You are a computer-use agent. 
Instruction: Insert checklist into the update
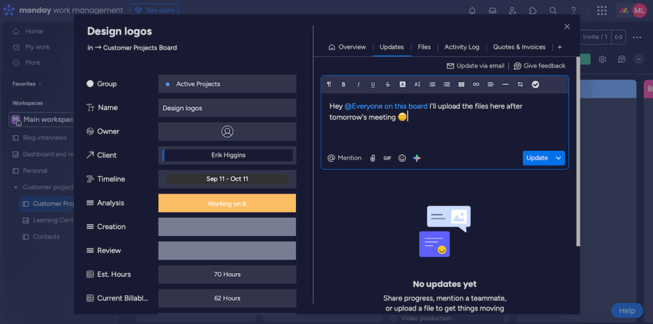535,85
